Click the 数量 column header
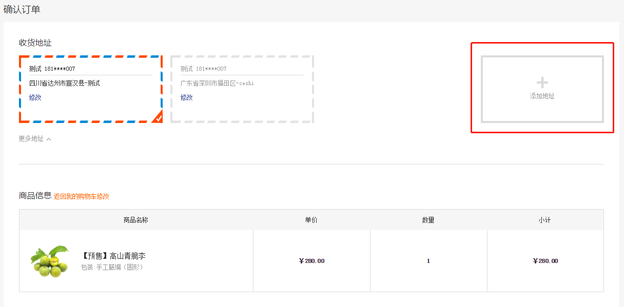This screenshot has height=307, width=624. click(x=428, y=220)
